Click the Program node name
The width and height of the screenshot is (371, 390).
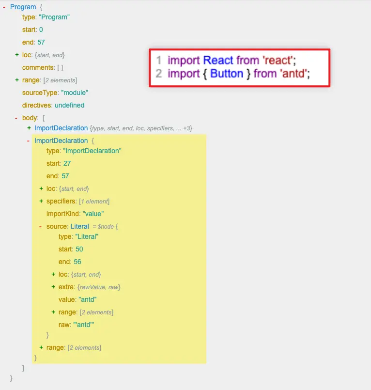[23, 7]
